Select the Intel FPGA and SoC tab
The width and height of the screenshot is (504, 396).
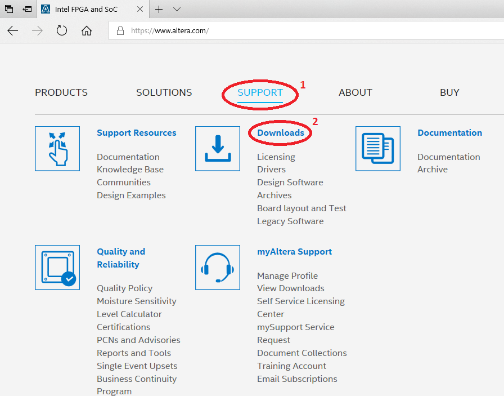[x=92, y=10]
